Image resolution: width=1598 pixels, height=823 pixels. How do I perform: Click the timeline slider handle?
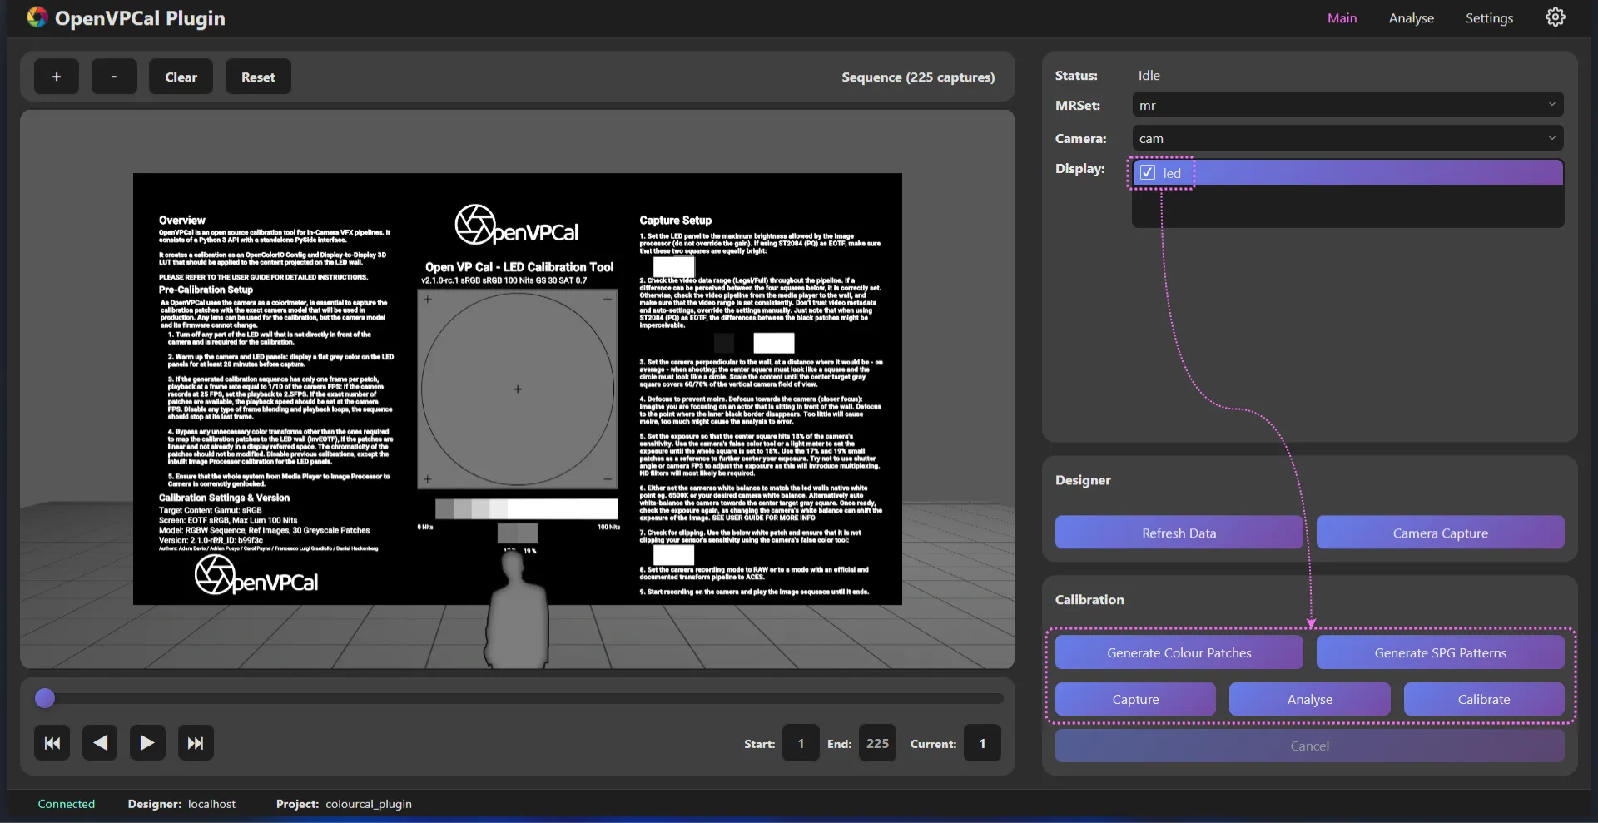(x=45, y=698)
